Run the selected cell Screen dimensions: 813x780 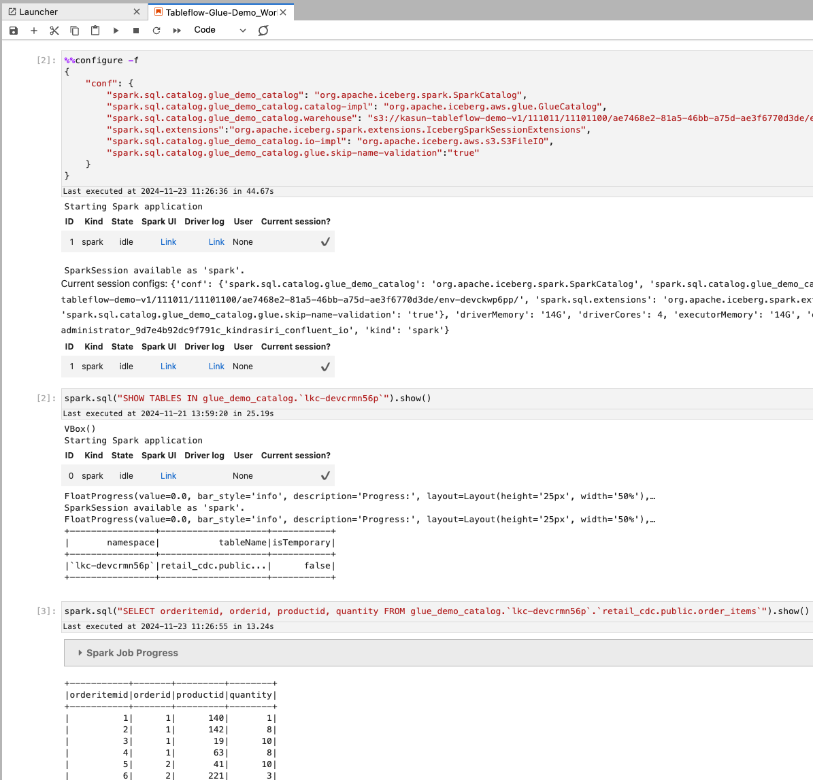tap(116, 31)
